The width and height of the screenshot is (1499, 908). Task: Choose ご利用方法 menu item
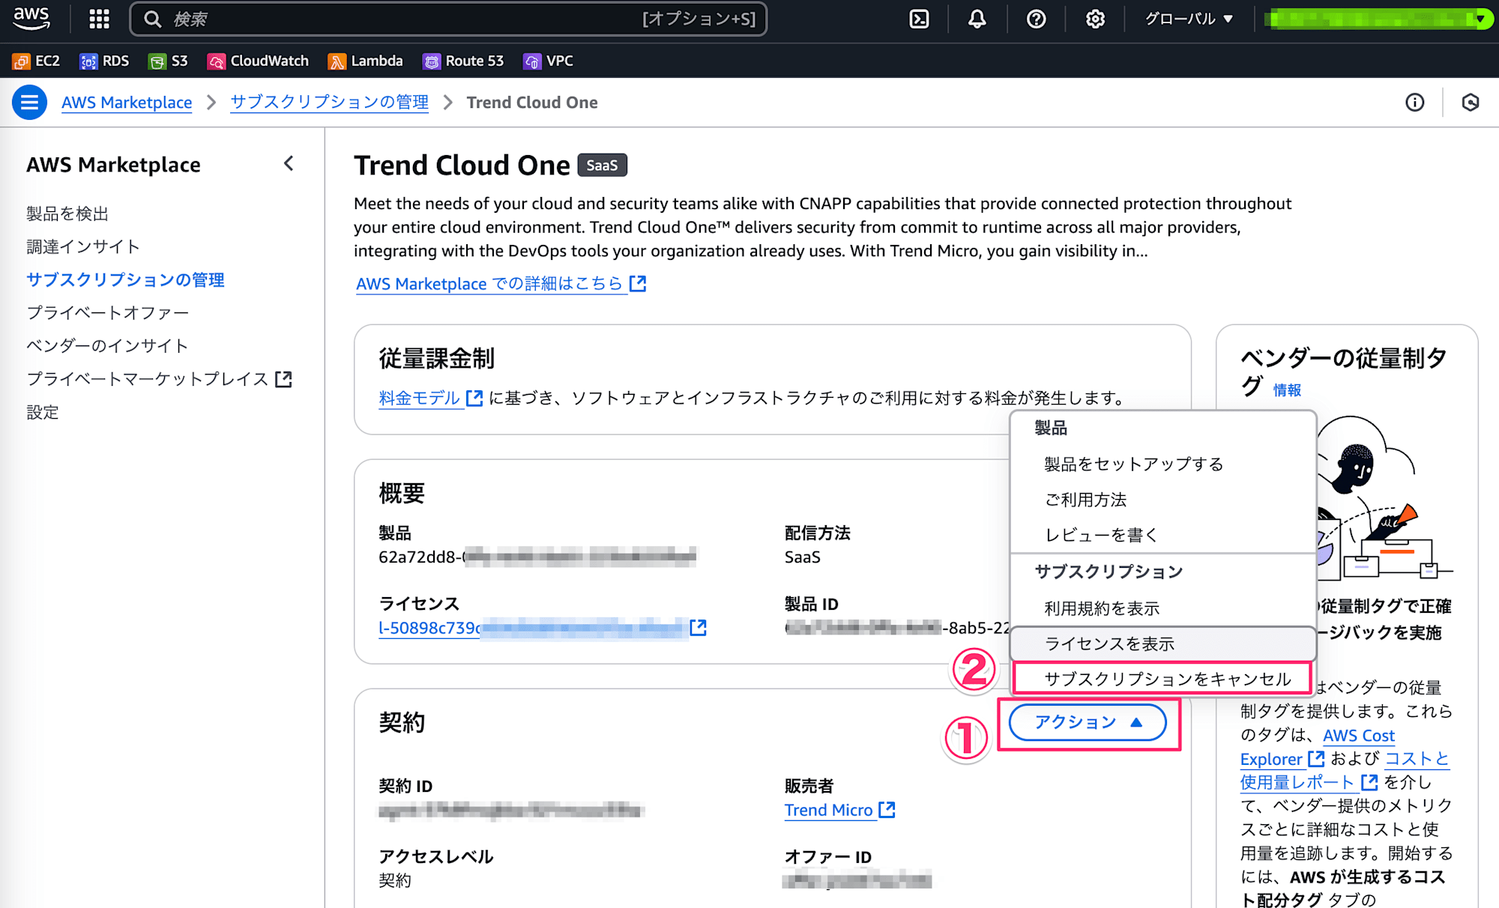[1163, 500]
